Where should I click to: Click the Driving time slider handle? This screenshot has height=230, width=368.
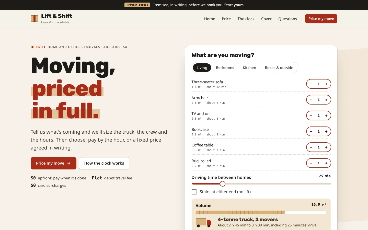[223, 184]
